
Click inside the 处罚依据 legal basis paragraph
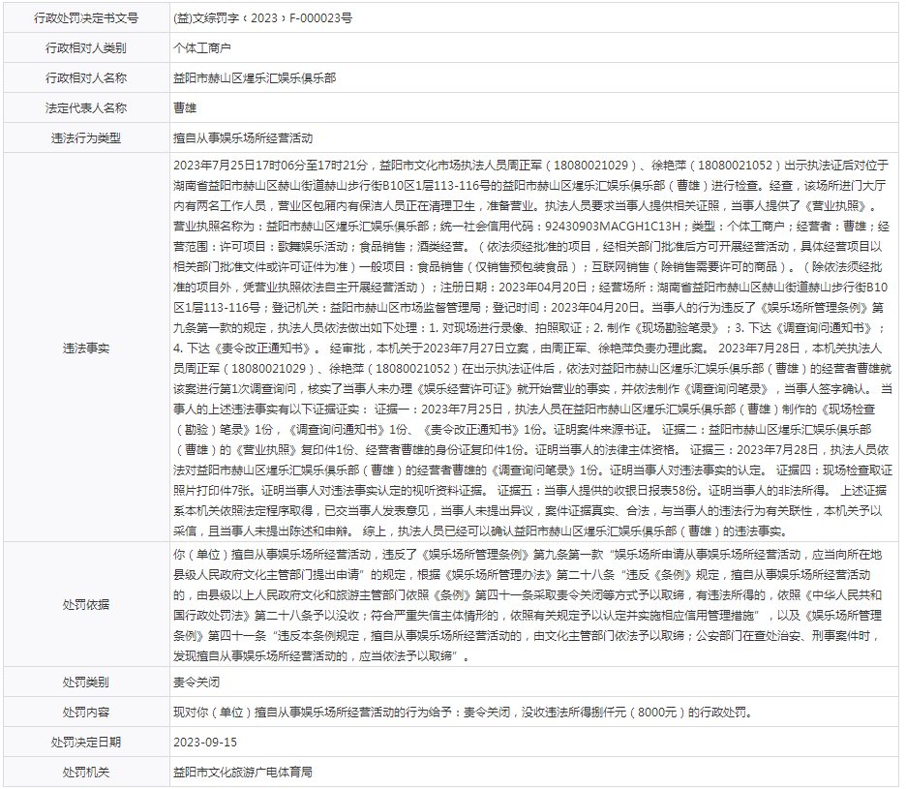(x=530, y=604)
